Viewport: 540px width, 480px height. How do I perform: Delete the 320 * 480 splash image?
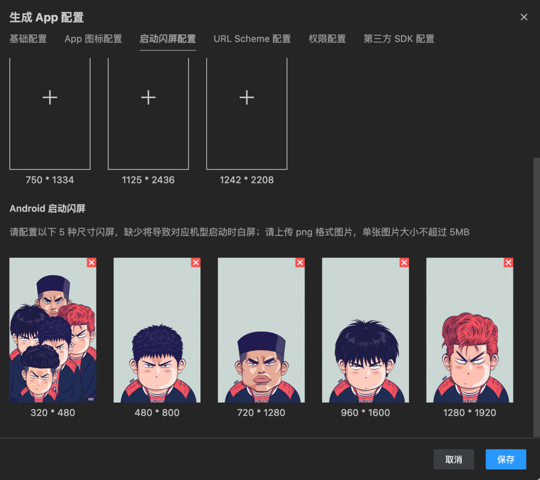pyautogui.click(x=91, y=262)
